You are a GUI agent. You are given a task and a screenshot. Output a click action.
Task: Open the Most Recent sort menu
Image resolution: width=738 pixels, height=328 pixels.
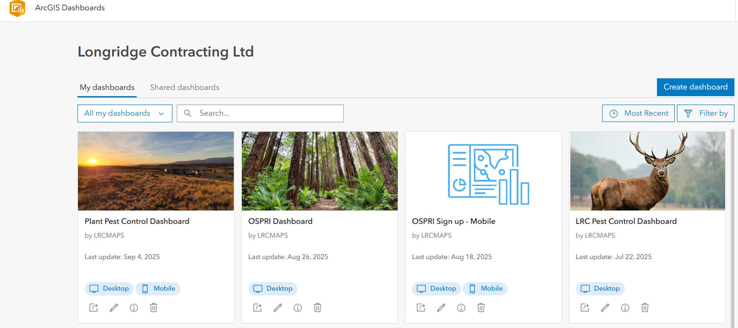click(x=638, y=113)
